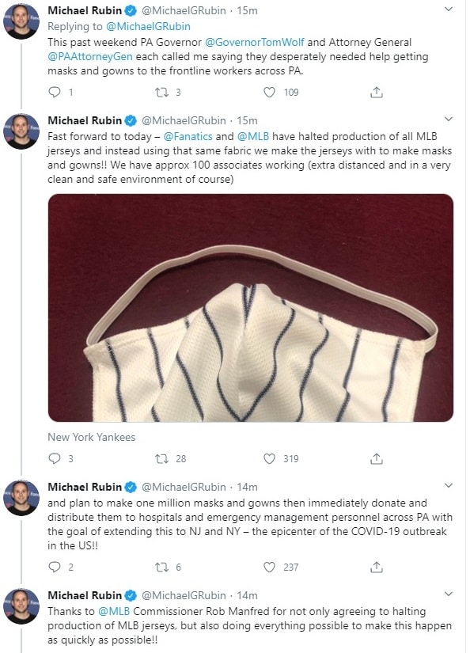Viewport: 470px width, 653px height.
Task: Reply to the tweet about PA Governor
Action: [x=55, y=92]
